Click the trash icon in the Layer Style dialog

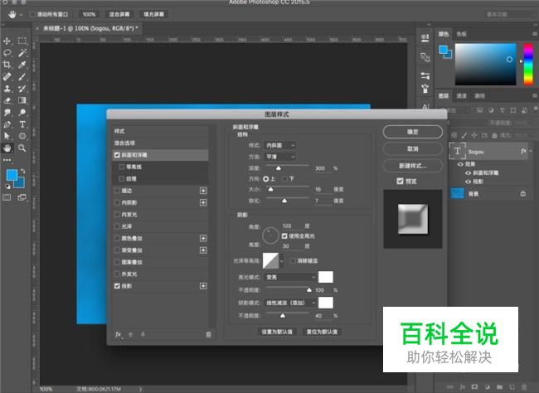[x=208, y=335]
